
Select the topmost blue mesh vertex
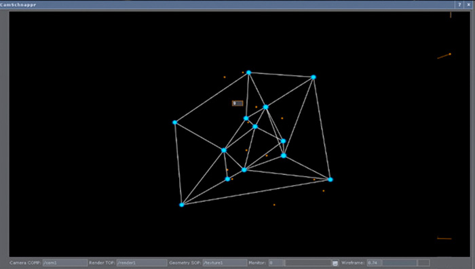(249, 73)
